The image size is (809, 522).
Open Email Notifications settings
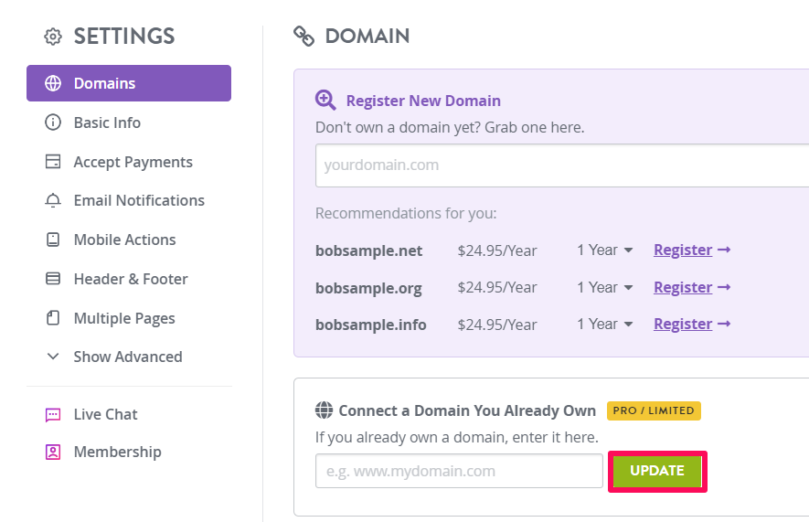click(x=139, y=200)
